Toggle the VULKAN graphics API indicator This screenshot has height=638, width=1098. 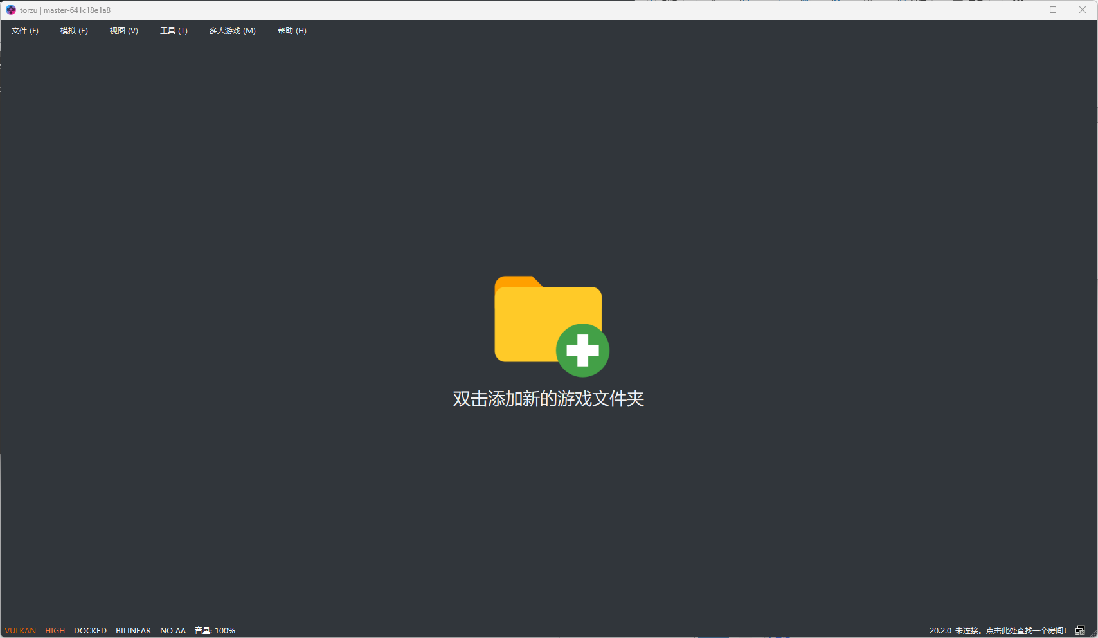[21, 630]
